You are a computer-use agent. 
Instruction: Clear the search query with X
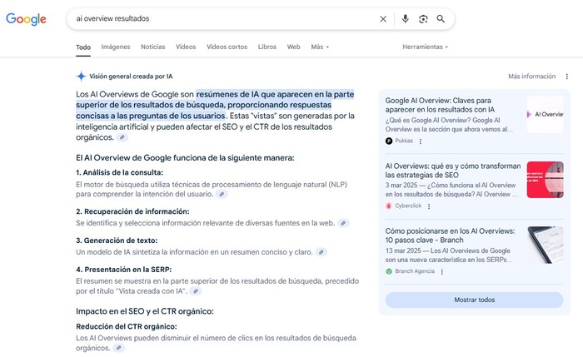[x=383, y=19]
